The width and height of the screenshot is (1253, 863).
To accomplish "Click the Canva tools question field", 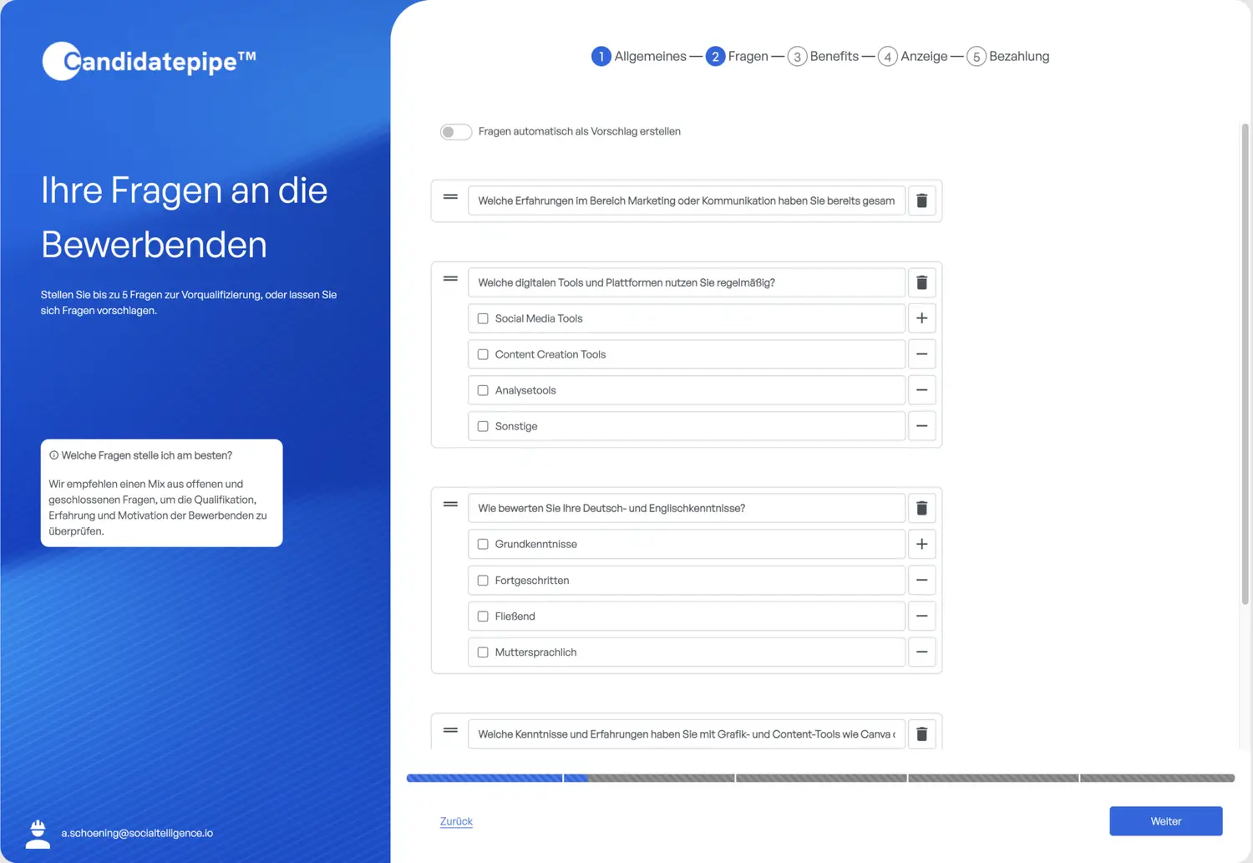I will coord(685,734).
